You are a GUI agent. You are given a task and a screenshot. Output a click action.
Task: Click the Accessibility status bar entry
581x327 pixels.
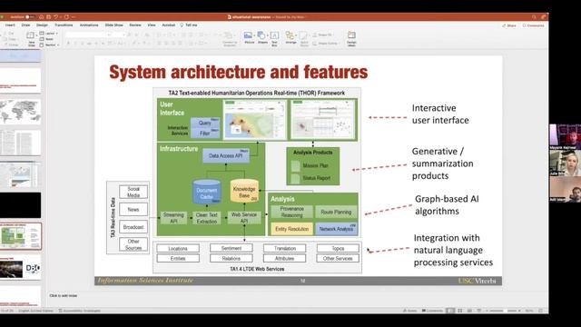(80, 311)
